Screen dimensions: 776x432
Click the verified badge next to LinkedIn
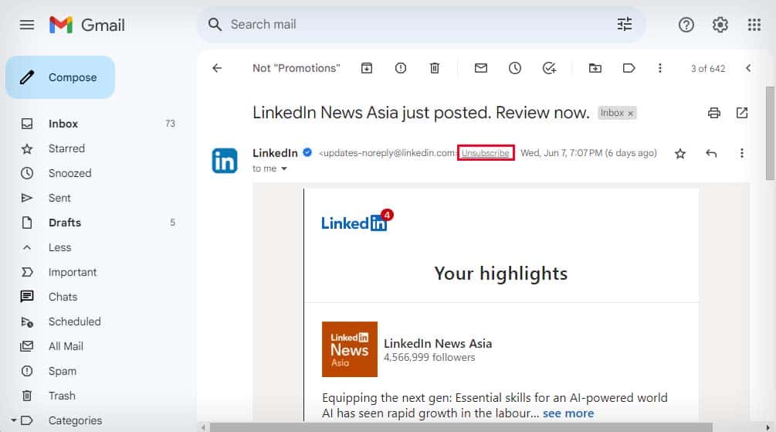tap(307, 152)
